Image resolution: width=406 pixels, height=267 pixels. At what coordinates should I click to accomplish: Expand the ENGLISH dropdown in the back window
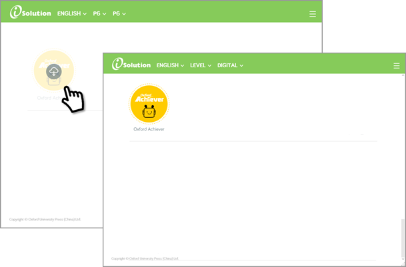72,14
